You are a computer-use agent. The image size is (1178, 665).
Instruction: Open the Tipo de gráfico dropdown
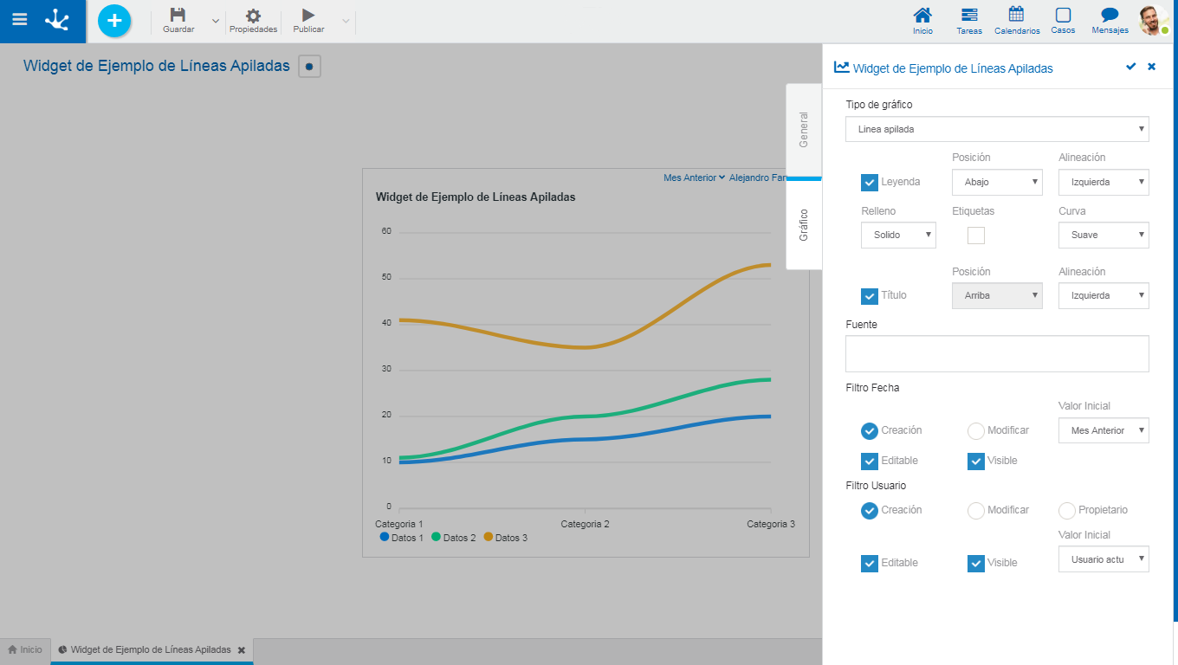997,129
